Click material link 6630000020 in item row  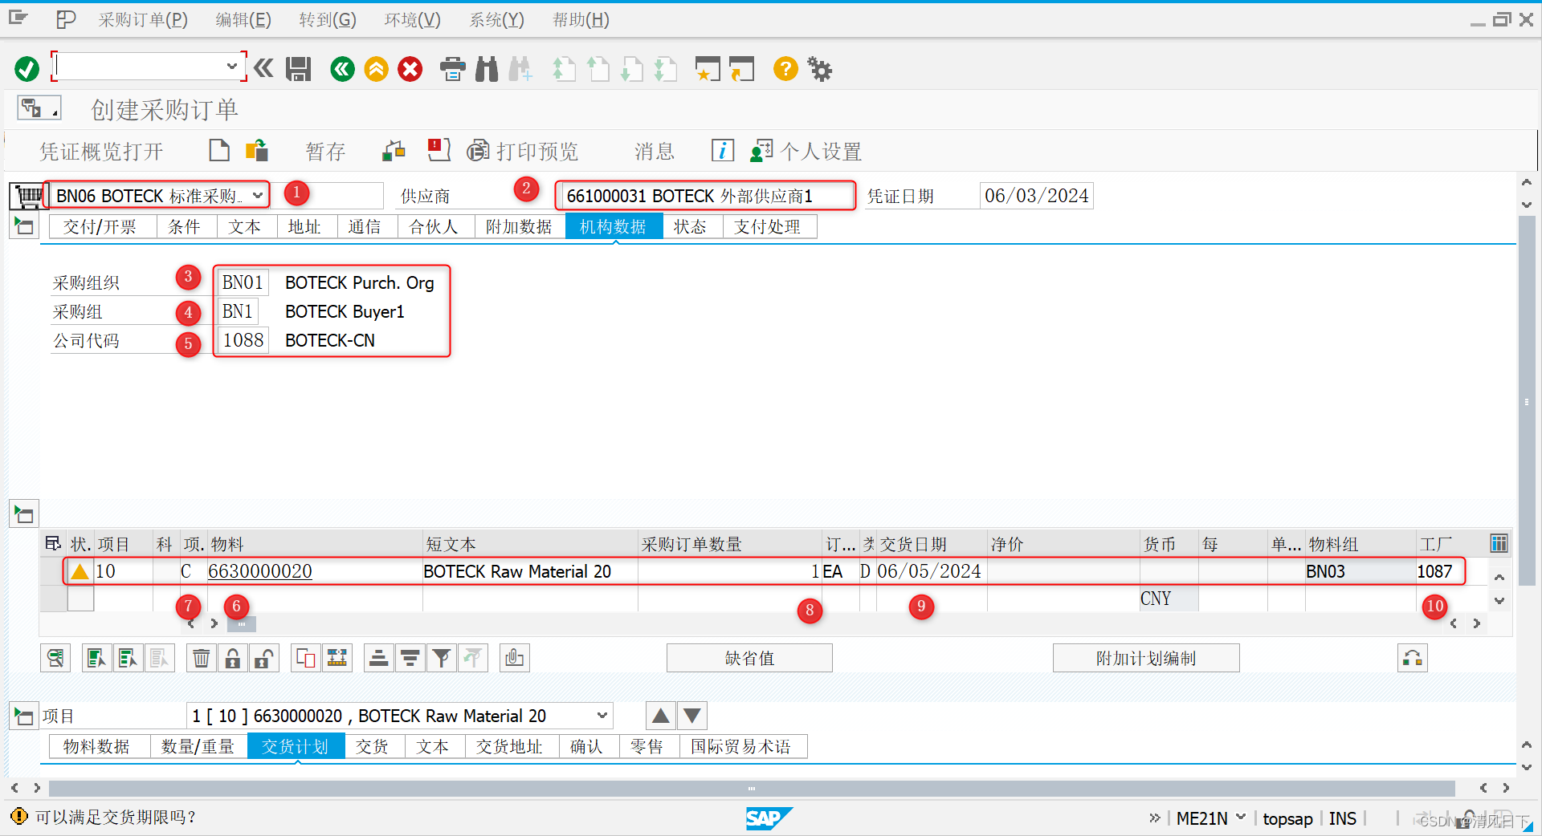point(260,571)
